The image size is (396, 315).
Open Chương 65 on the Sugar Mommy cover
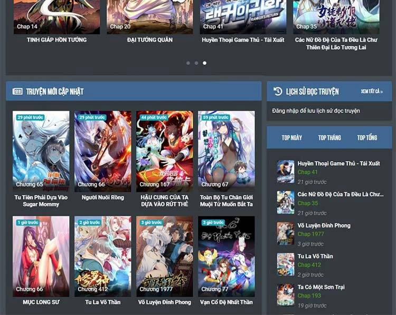tap(29, 184)
